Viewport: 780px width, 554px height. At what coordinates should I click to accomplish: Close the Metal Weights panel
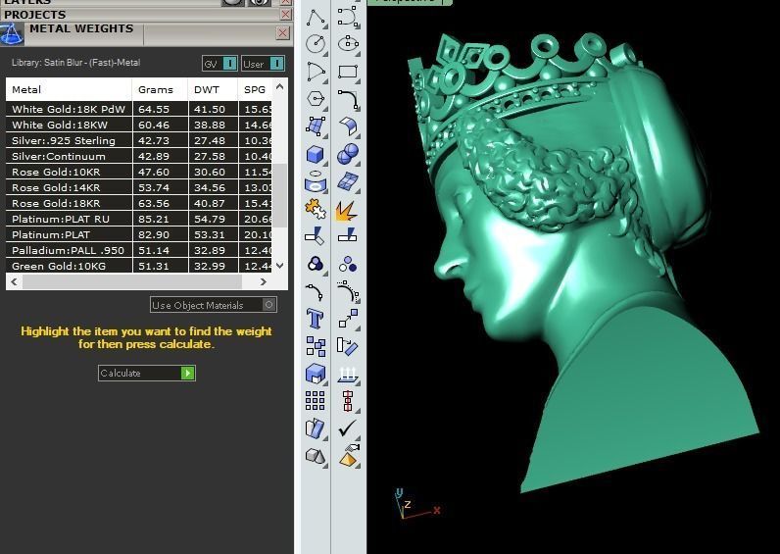pos(282,33)
